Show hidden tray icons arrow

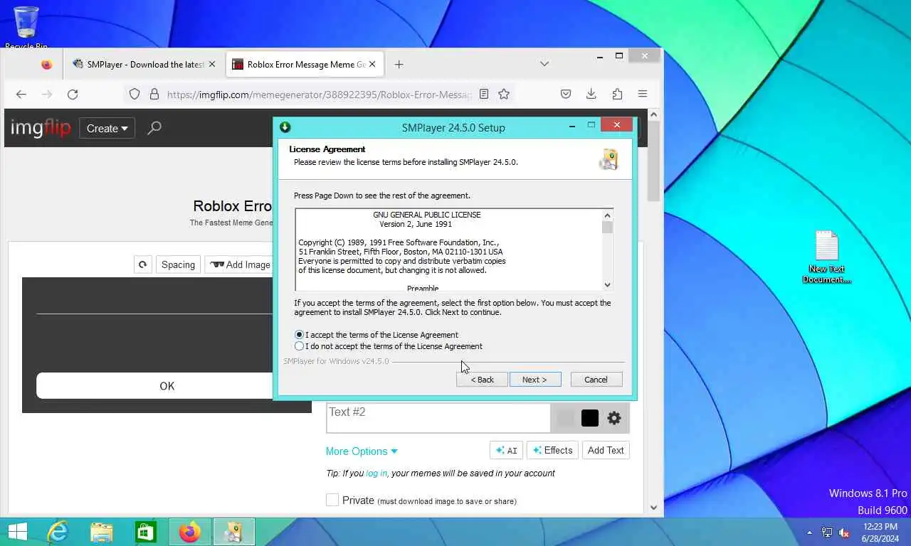pyautogui.click(x=809, y=532)
